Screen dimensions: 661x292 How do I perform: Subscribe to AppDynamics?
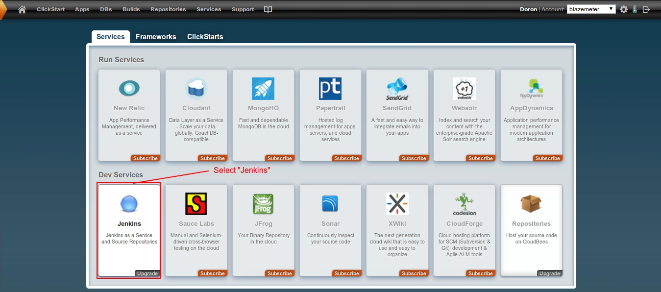pos(548,158)
